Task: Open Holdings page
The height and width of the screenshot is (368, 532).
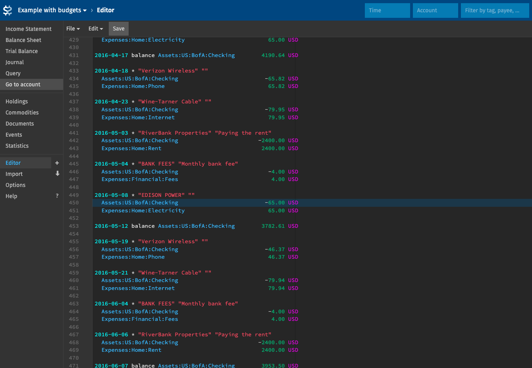Action: point(17,101)
